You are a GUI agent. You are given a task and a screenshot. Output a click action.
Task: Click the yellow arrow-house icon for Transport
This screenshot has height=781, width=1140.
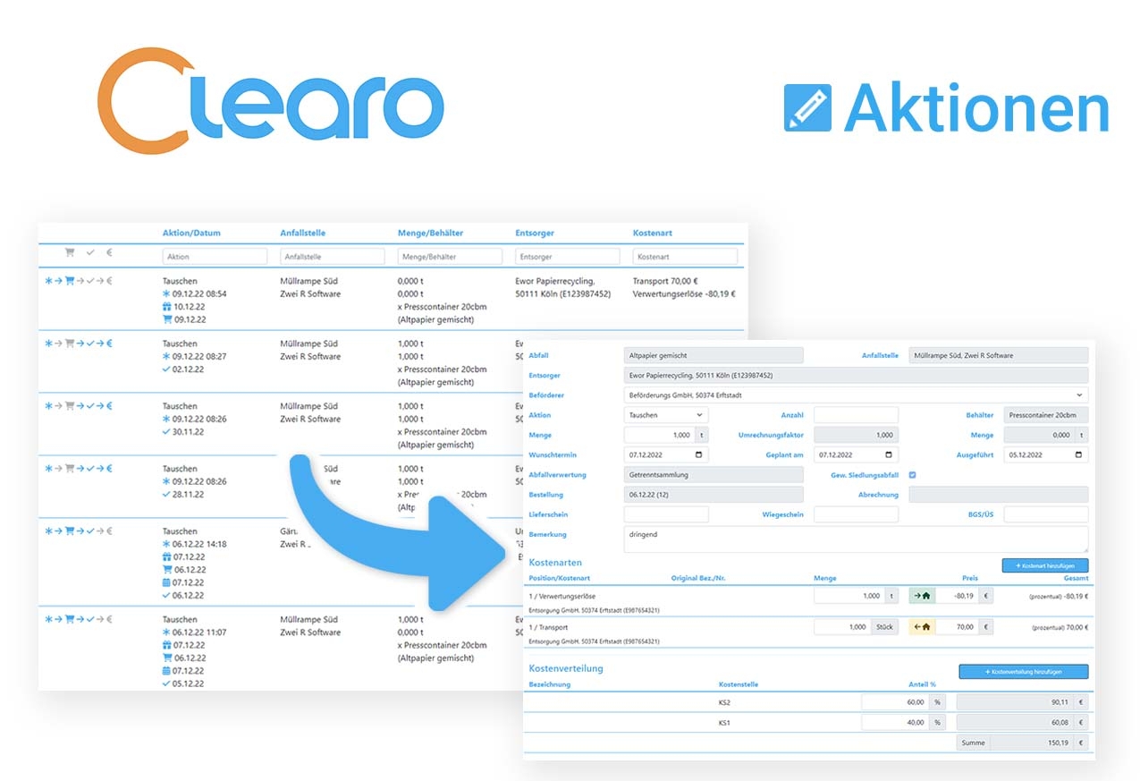point(923,627)
